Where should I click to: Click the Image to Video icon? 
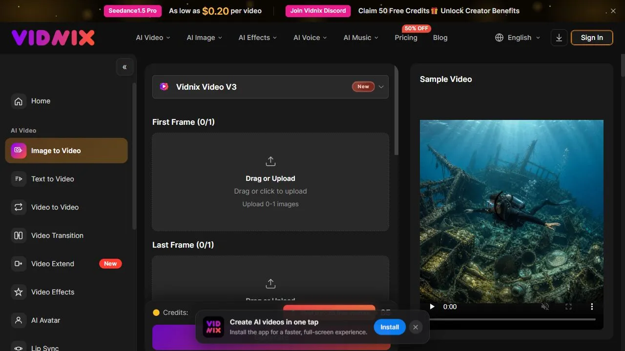19,151
